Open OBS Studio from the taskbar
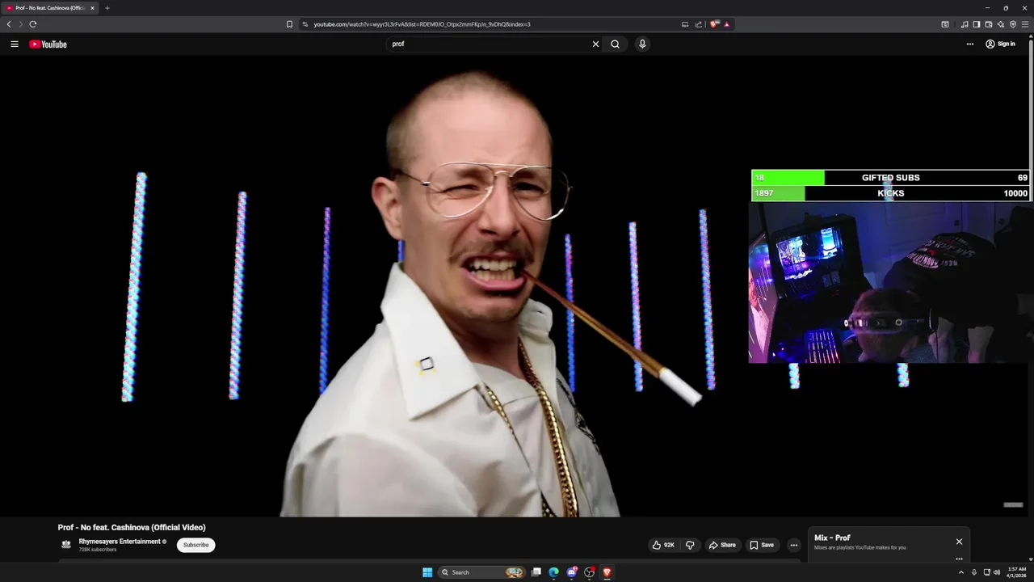1034x582 pixels. pos(590,572)
